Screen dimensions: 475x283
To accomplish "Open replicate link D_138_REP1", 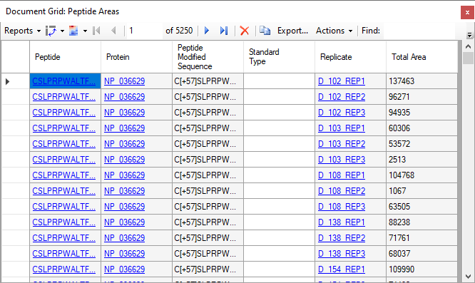I will pyautogui.click(x=342, y=222).
